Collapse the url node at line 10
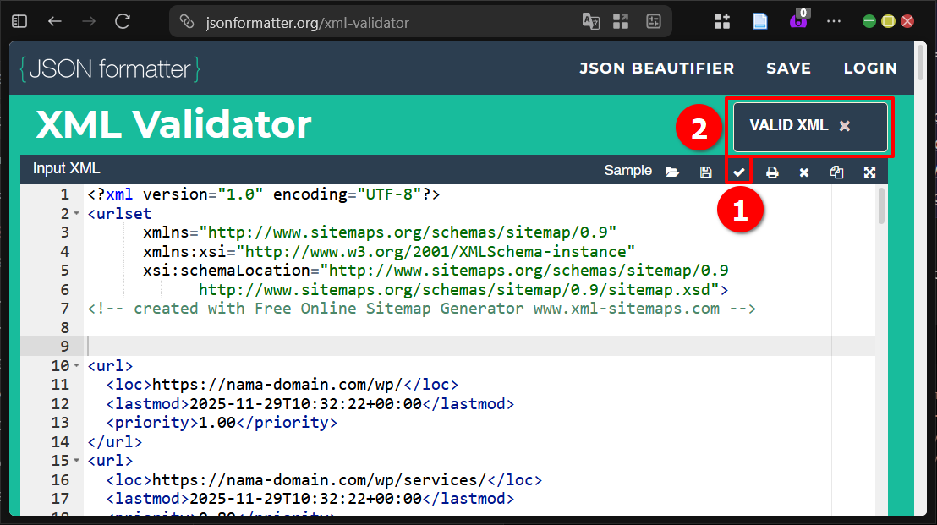 pyautogui.click(x=76, y=365)
